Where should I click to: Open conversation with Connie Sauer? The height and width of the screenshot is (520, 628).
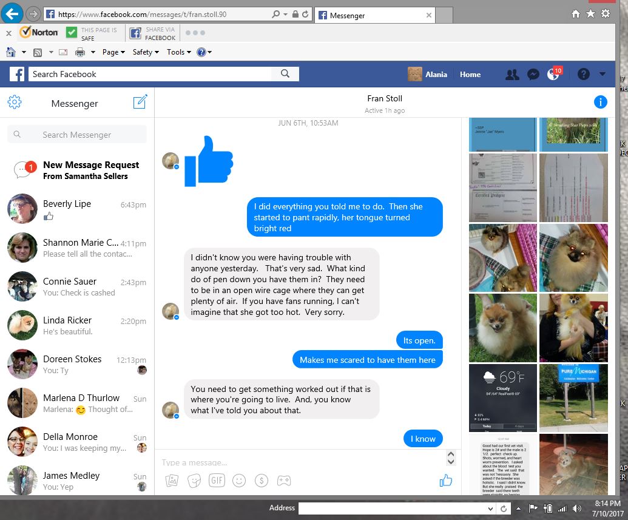[77, 287]
